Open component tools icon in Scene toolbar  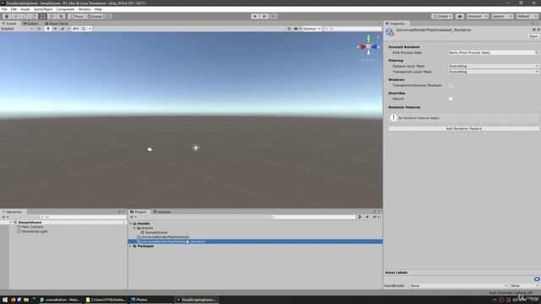289,29
